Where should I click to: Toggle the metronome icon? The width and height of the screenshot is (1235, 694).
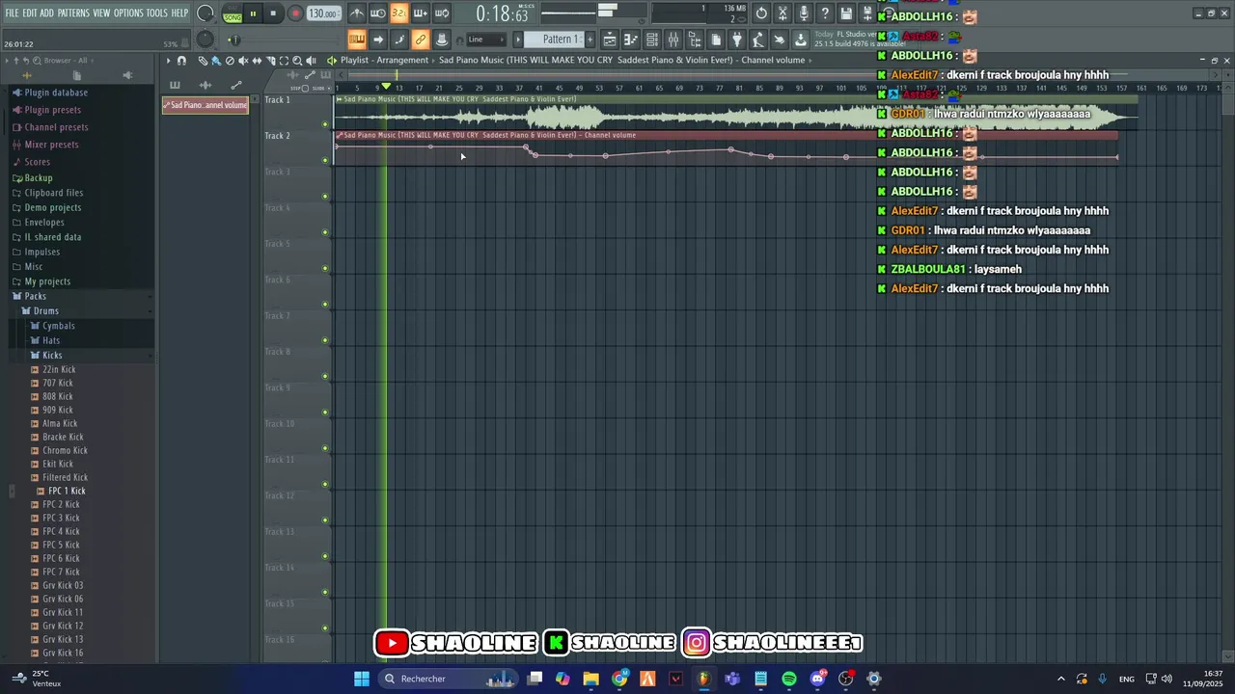click(357, 13)
